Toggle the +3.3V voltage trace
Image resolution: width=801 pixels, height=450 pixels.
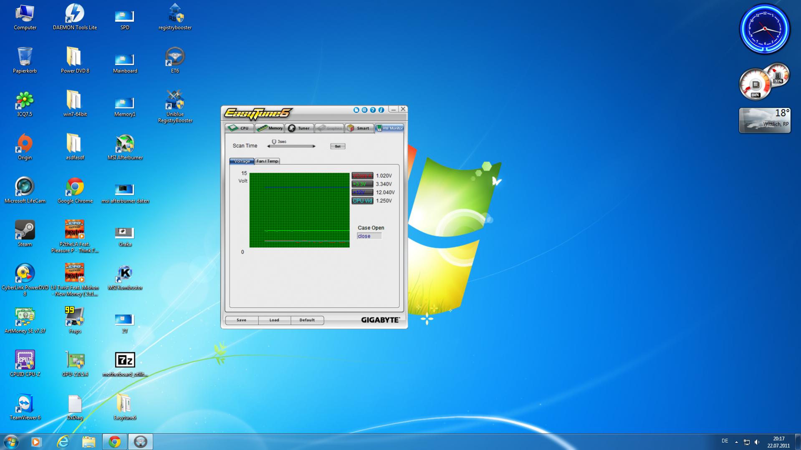coord(362,184)
